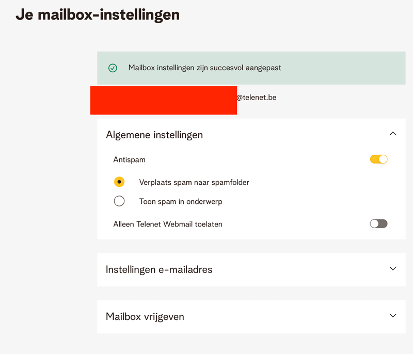Click the Algemene instellingen section heading
413x354 pixels.
pos(154,135)
